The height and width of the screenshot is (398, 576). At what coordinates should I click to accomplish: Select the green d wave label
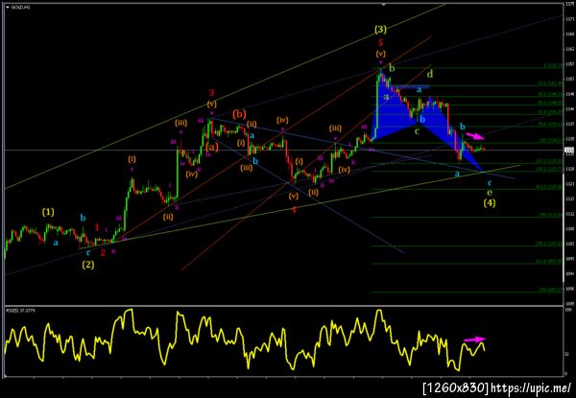pos(430,74)
